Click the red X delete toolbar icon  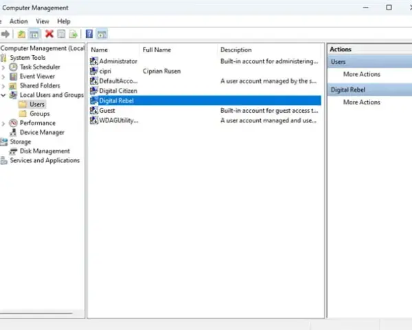point(49,34)
